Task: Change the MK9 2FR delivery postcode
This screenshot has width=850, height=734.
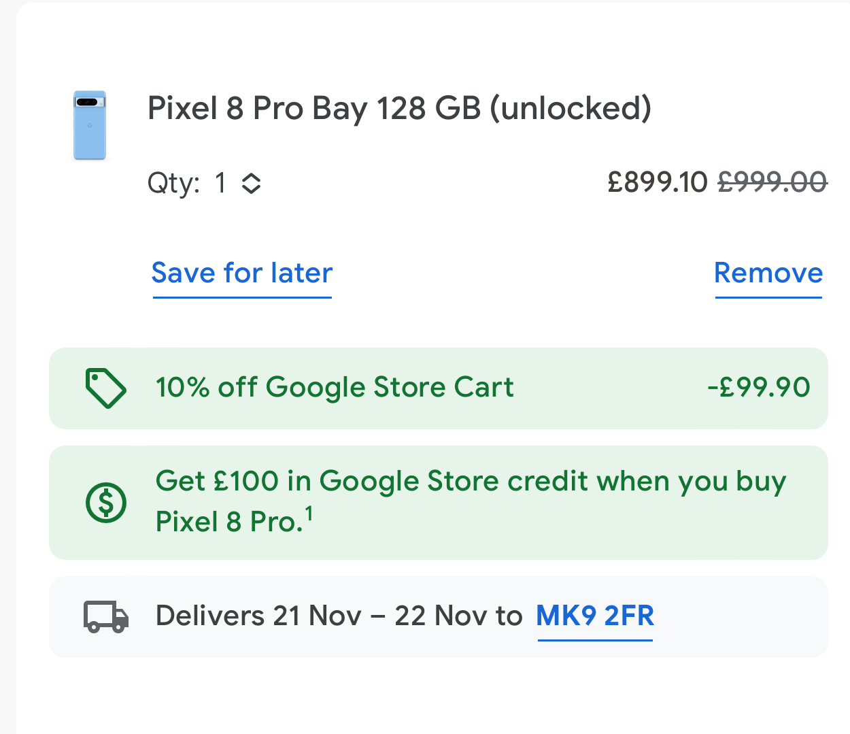Action: (x=595, y=616)
